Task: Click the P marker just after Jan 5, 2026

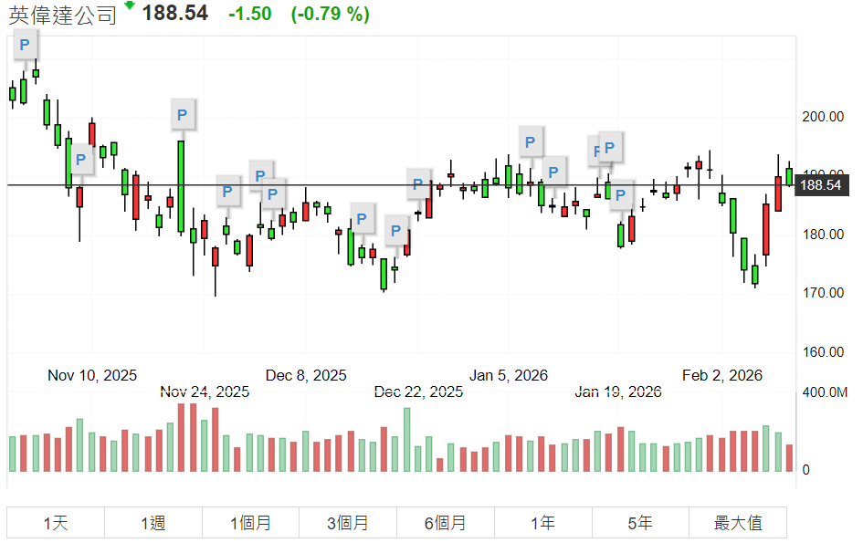Action: (531, 141)
